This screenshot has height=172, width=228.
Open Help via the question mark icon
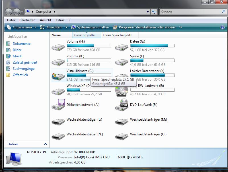pos(223,27)
